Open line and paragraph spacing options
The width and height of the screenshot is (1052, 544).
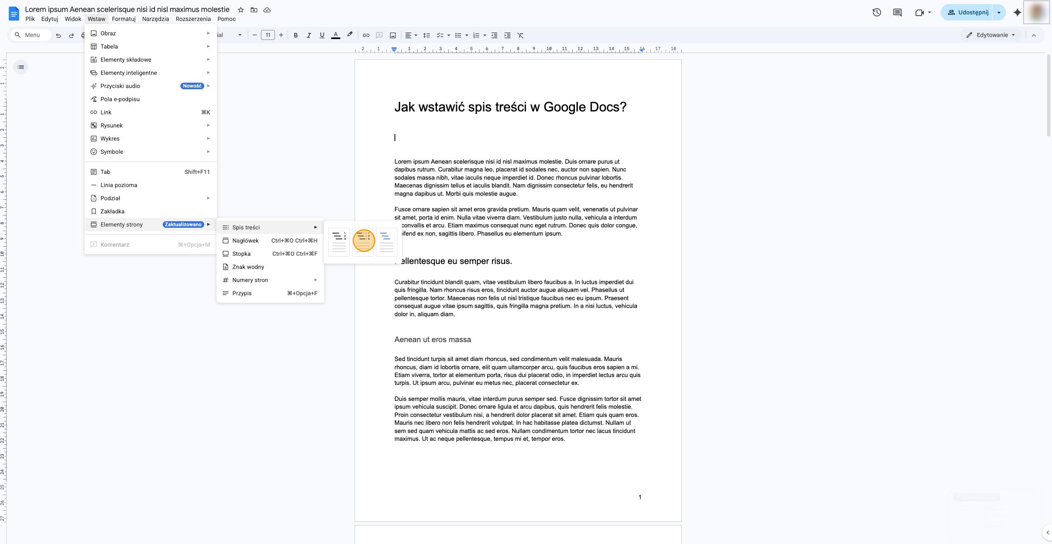[x=427, y=35]
